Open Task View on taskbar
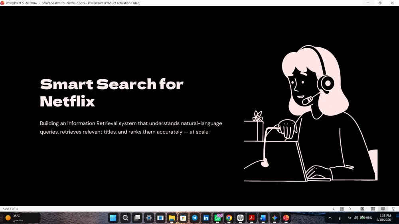Image resolution: width=399 pixels, height=224 pixels. 137,218
